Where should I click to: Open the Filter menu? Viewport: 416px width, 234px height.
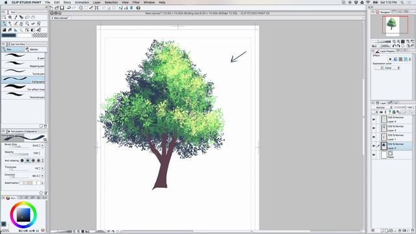(x=136, y=3)
